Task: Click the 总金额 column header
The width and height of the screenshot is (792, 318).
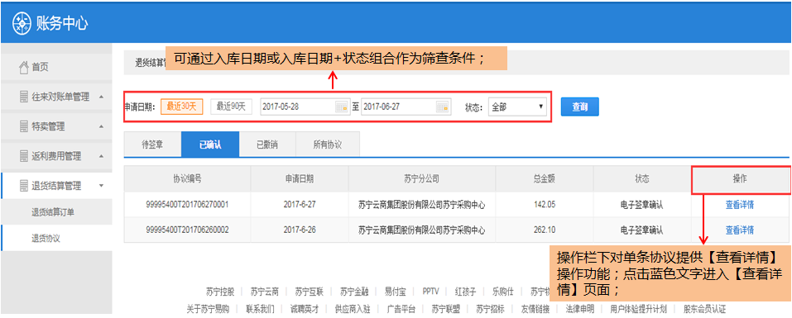Action: coord(545,179)
